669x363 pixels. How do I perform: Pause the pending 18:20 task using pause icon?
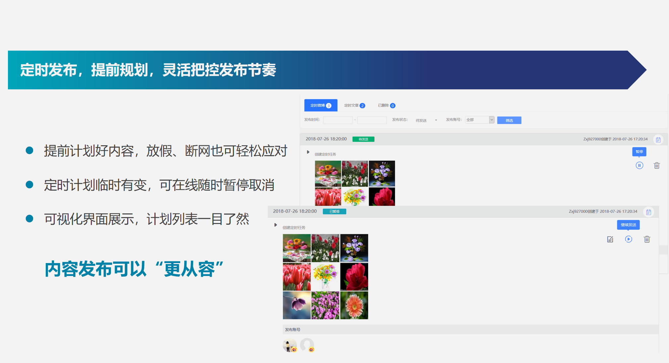(x=640, y=165)
